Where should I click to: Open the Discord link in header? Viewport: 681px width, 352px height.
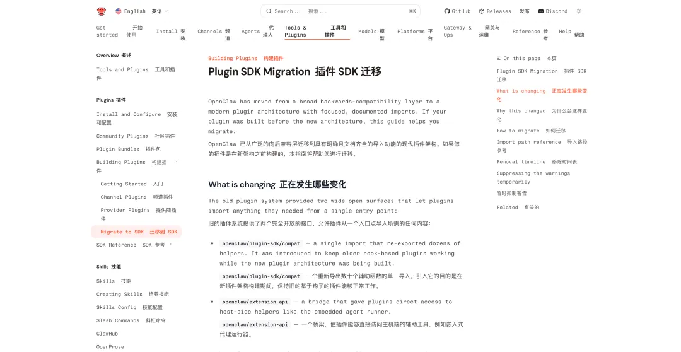(x=553, y=11)
